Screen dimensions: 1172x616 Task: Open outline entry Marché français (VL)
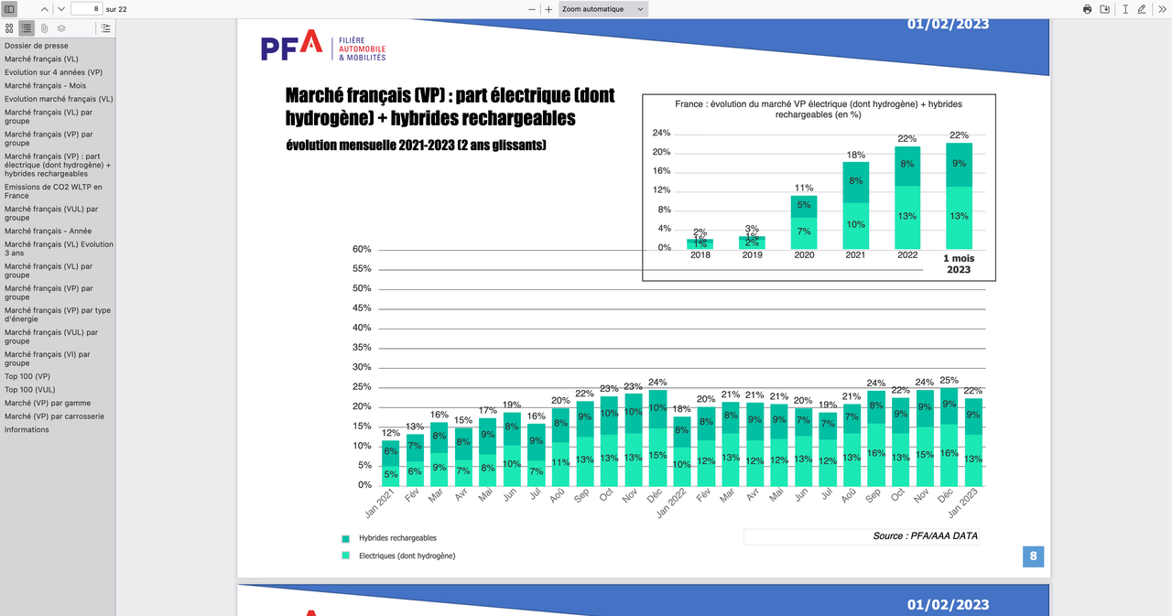(x=41, y=59)
